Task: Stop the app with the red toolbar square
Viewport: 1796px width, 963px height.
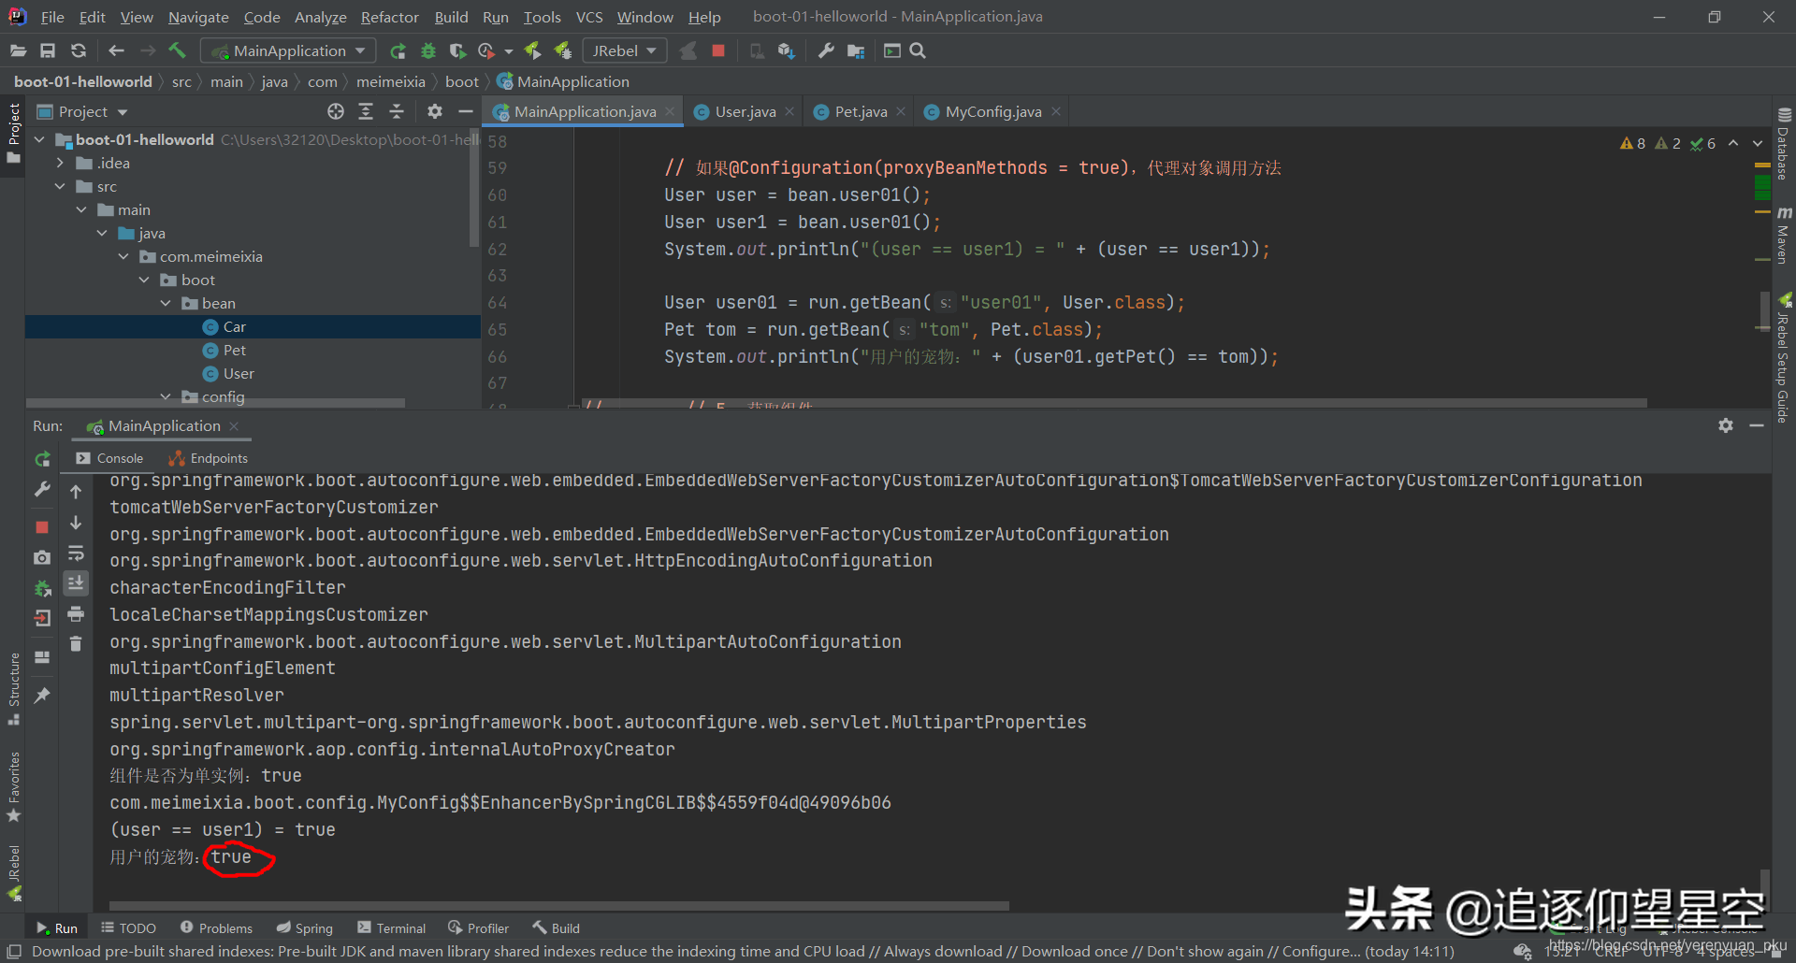Action: coord(718,50)
